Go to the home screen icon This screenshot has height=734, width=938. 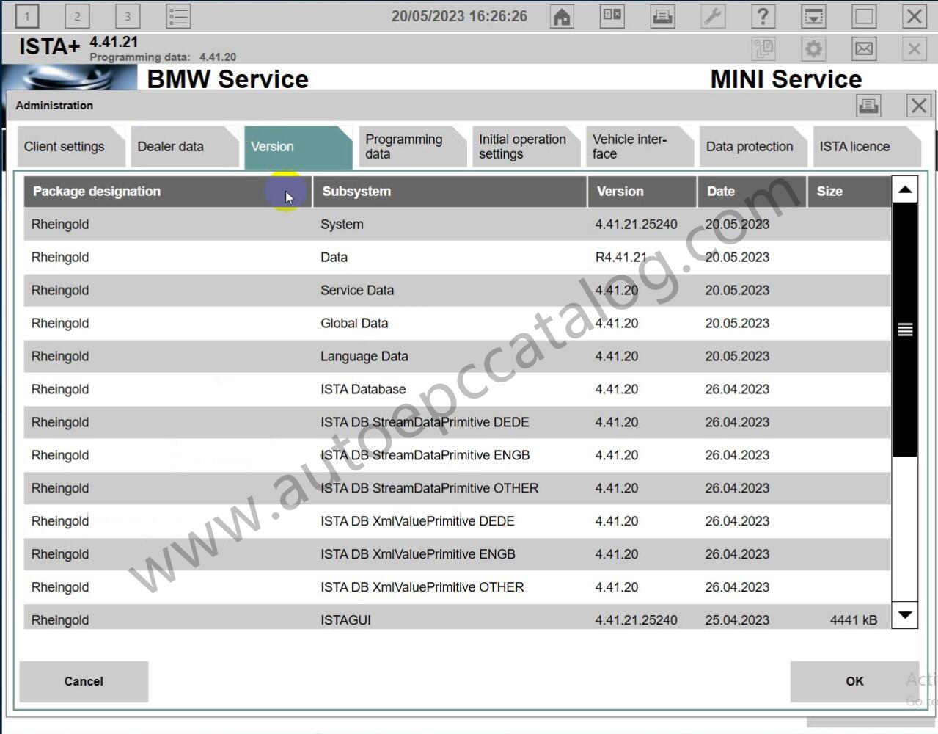(562, 16)
